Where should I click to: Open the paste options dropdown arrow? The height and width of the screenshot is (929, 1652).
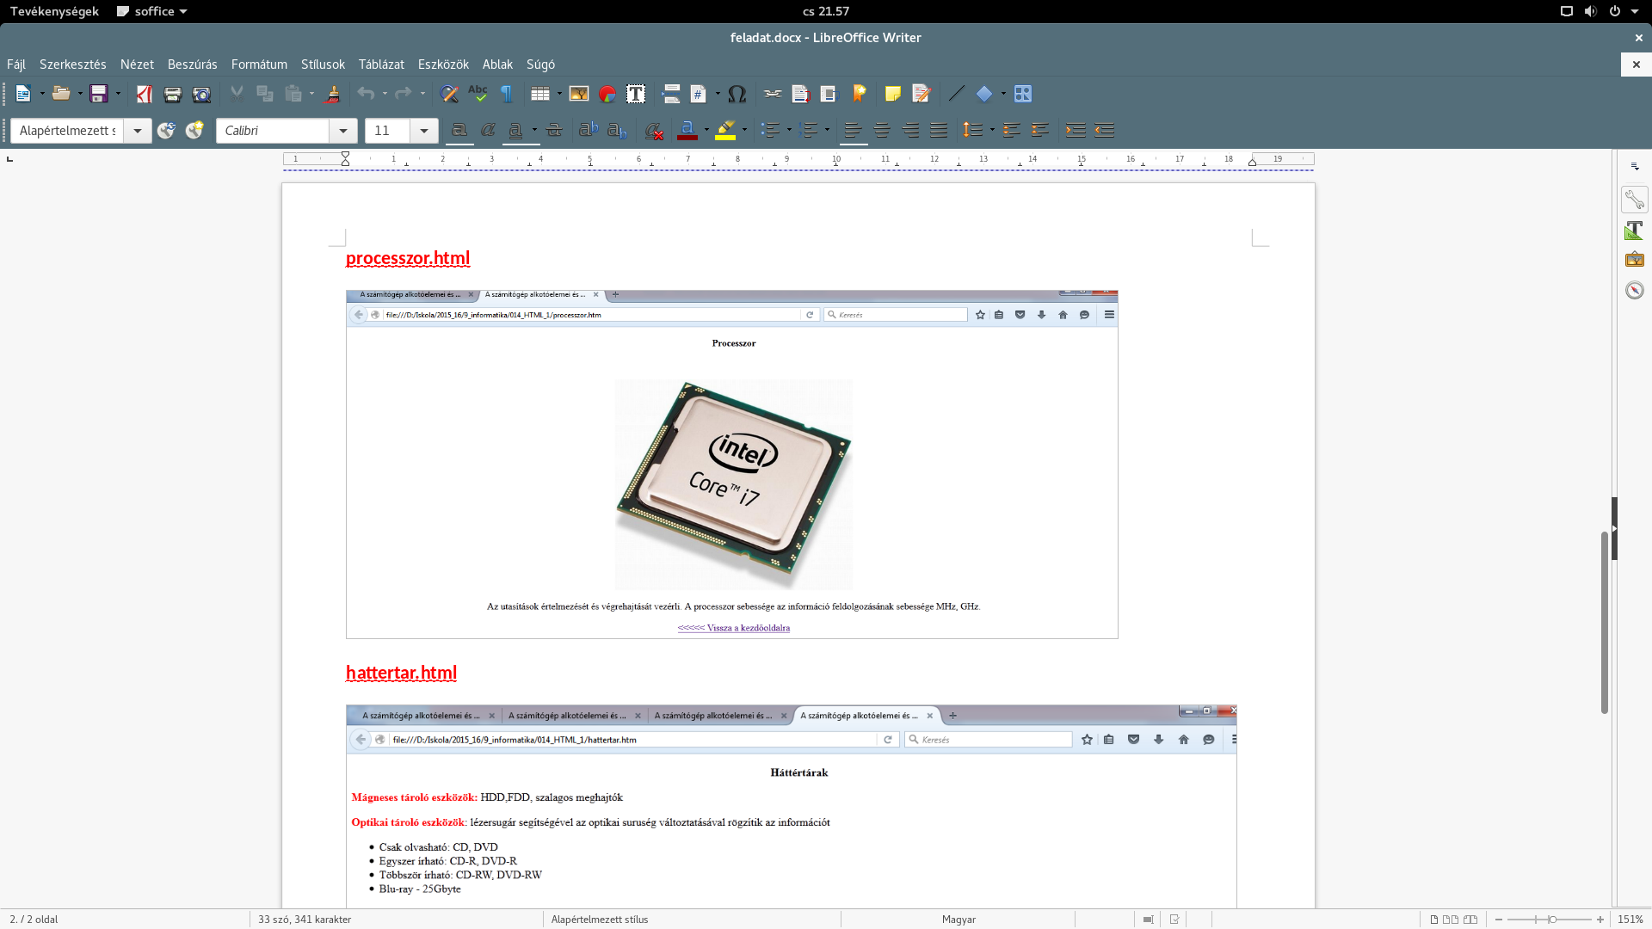click(311, 94)
